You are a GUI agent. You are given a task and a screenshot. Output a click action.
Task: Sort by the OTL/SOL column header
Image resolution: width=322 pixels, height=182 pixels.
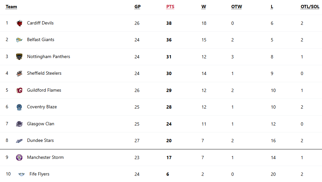click(x=310, y=7)
